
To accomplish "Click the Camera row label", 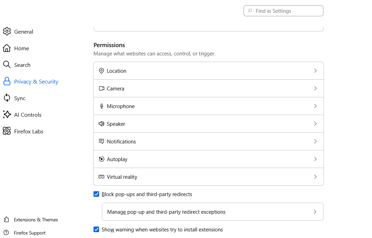I will click(x=116, y=88).
